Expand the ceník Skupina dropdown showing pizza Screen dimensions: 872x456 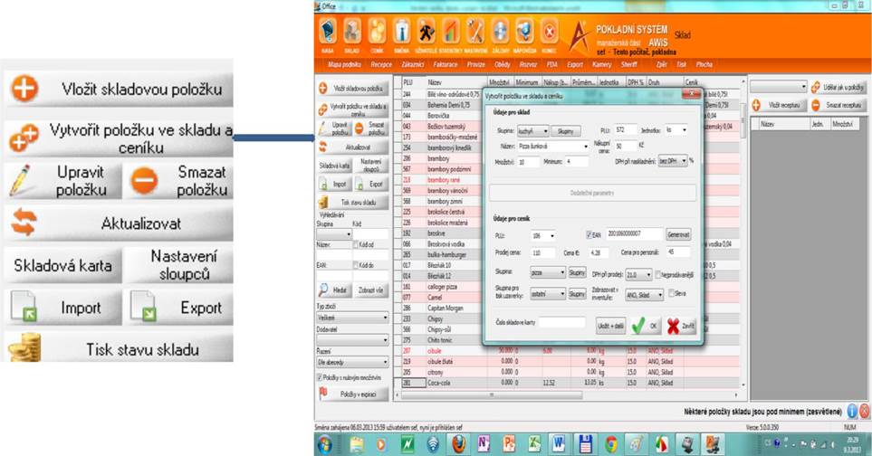point(563,273)
